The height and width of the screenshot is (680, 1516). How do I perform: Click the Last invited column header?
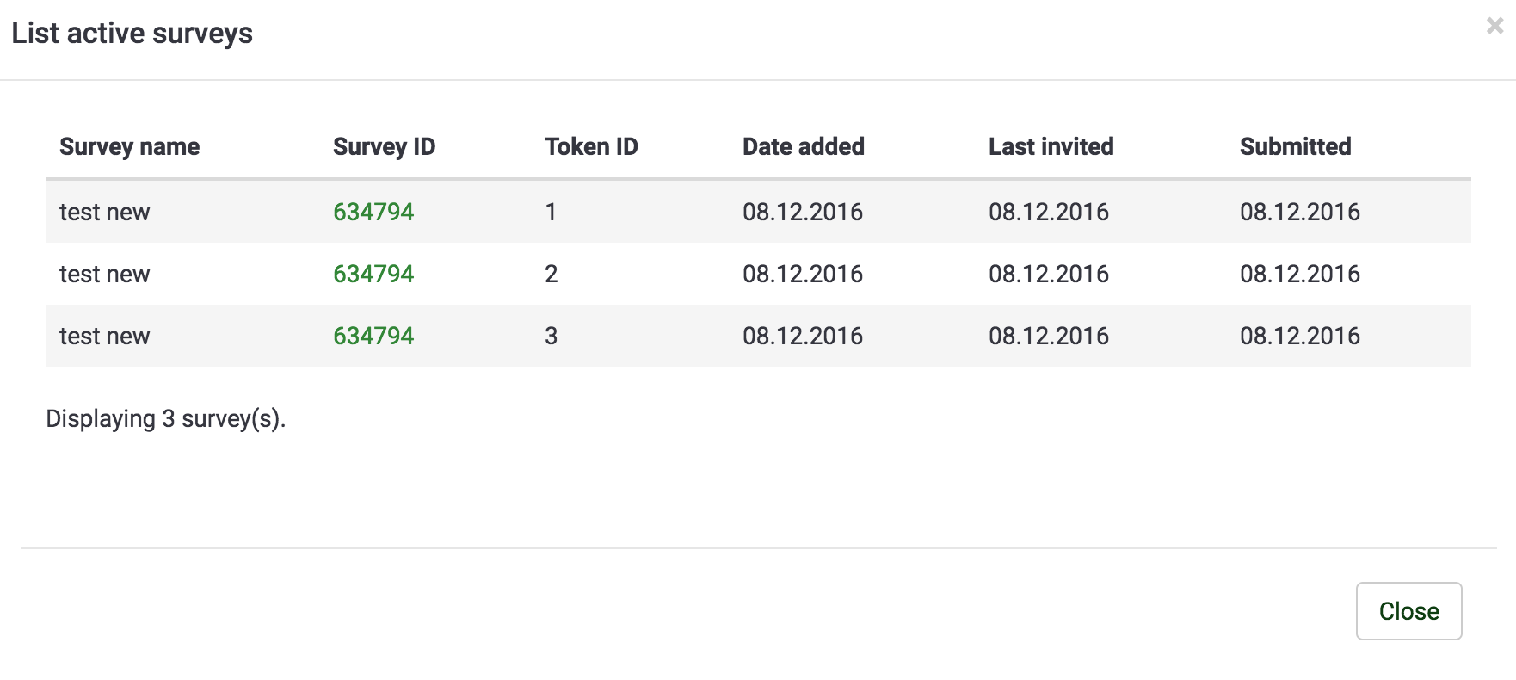click(x=1051, y=146)
